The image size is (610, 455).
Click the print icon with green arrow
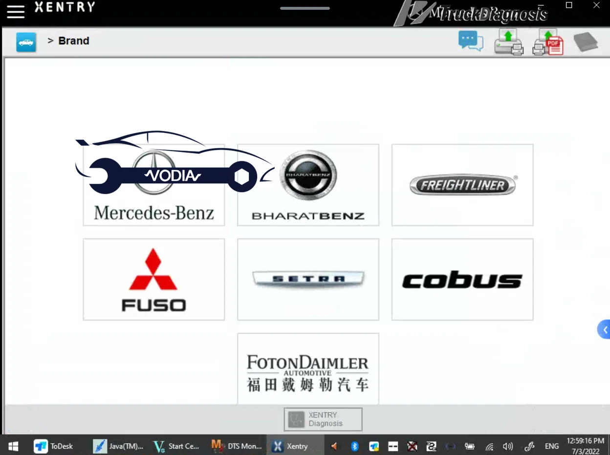pyautogui.click(x=509, y=42)
